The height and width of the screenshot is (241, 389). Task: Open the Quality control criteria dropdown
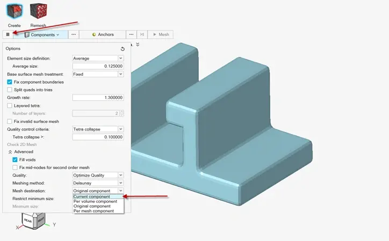pos(98,129)
